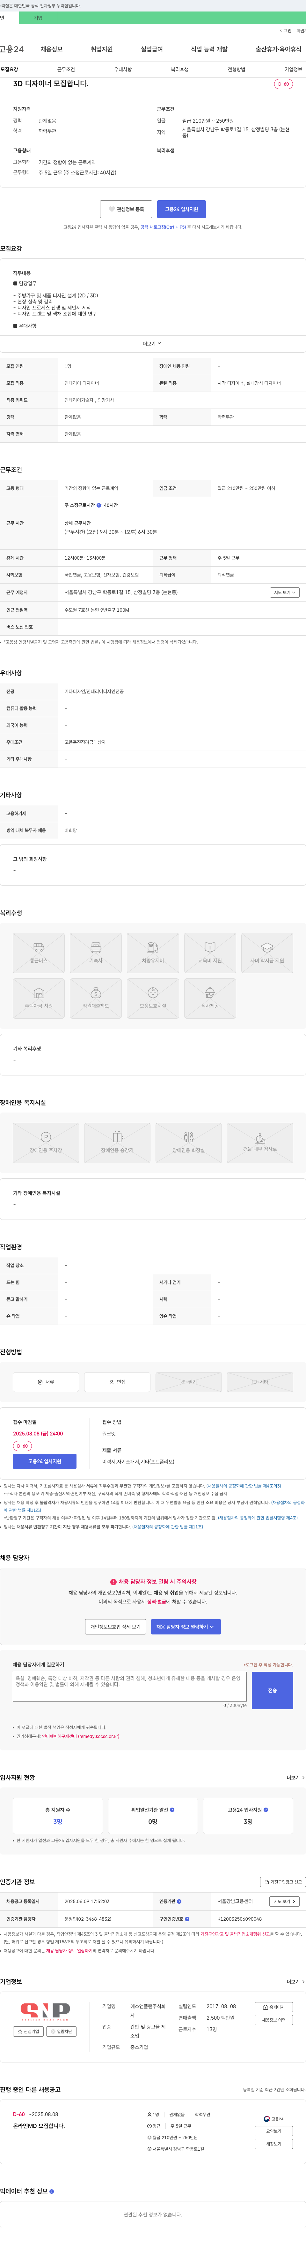Click the 거짓구인광고 신고 button
The width and height of the screenshot is (306, 2257).
pyautogui.click(x=283, y=1882)
